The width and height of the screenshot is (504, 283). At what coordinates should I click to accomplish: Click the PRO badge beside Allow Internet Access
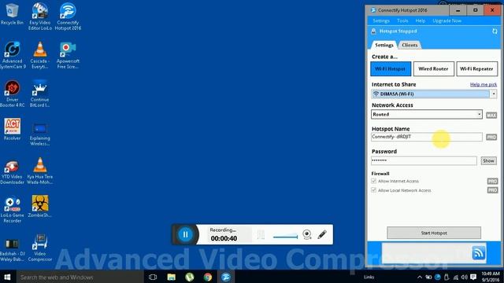pyautogui.click(x=492, y=182)
